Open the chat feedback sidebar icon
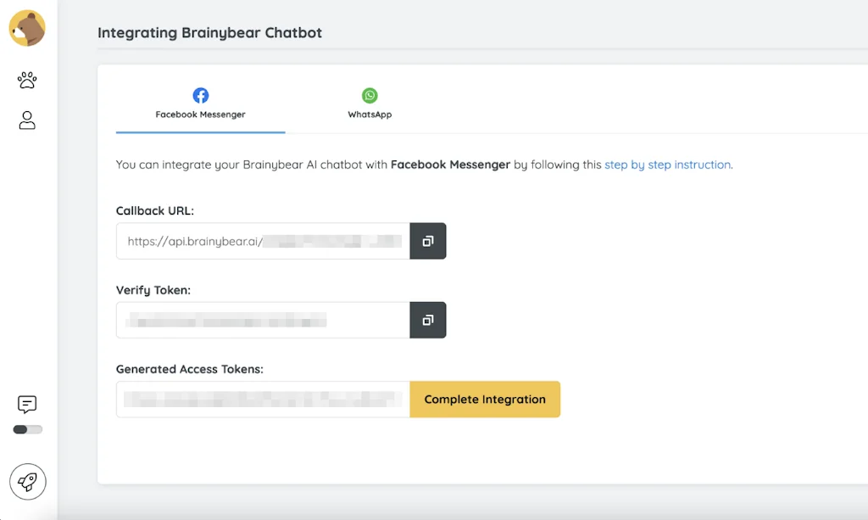 [x=27, y=404]
